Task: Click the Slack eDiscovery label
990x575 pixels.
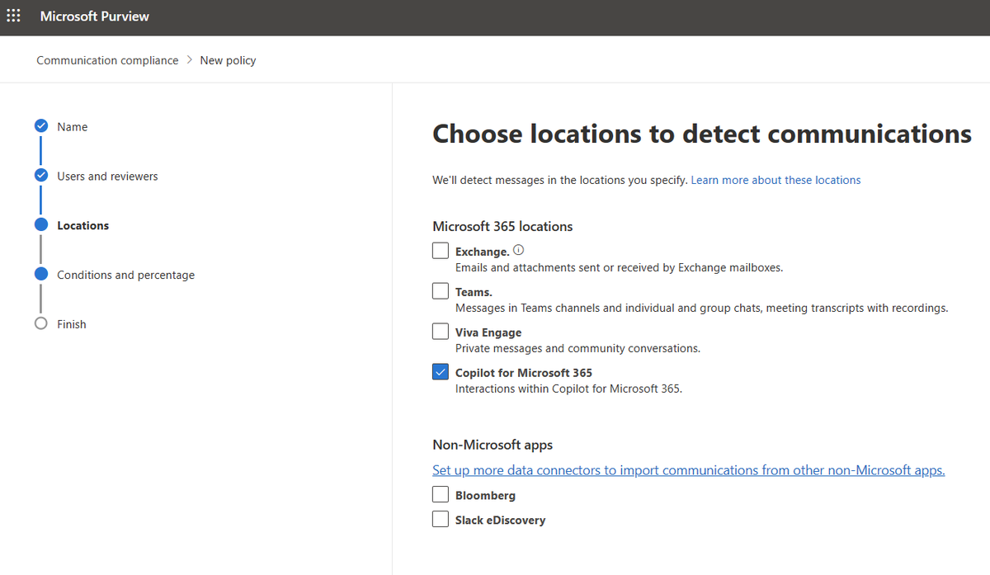Action: tap(500, 521)
